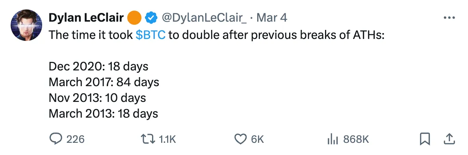Click the orange circle badge beside the name
Screen dimensions: 468x155
click(x=134, y=18)
